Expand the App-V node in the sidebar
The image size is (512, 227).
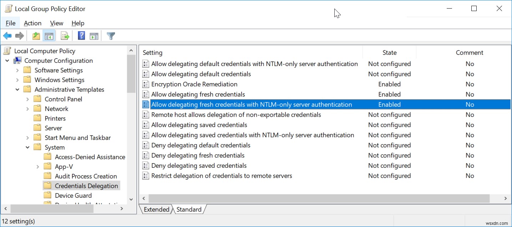pyautogui.click(x=38, y=166)
